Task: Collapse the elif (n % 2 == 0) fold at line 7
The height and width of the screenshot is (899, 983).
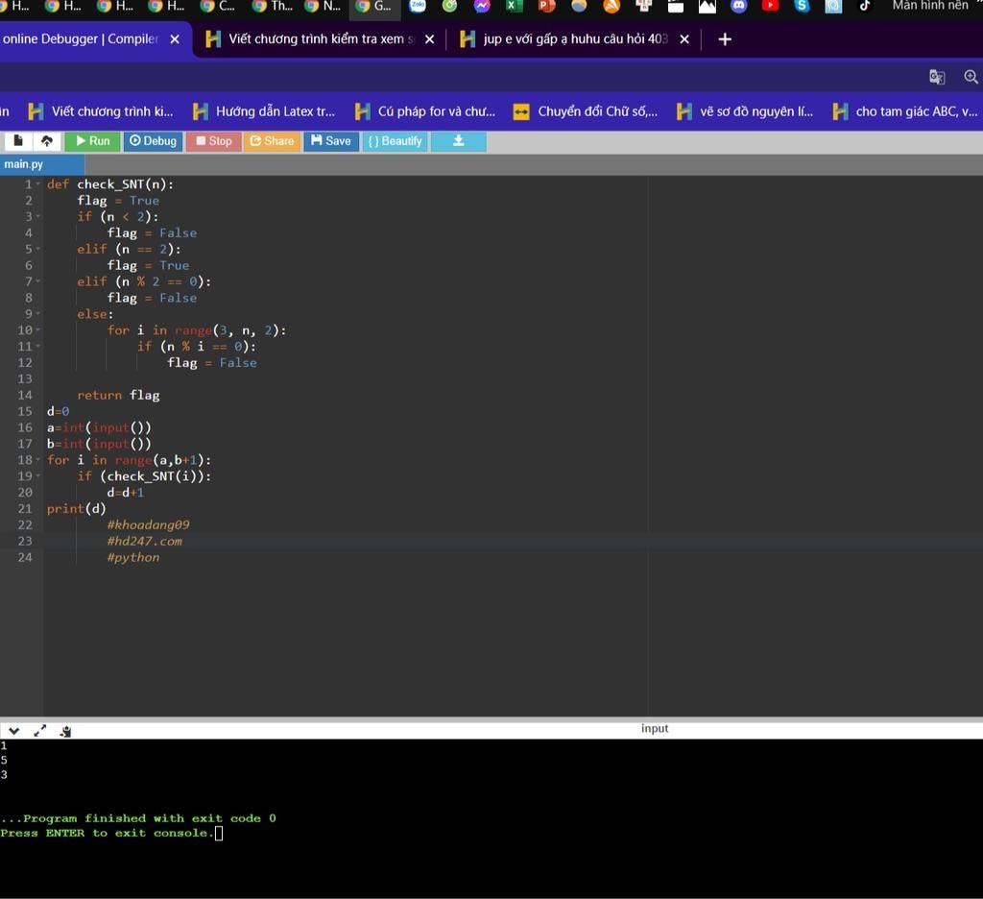Action: (37, 281)
